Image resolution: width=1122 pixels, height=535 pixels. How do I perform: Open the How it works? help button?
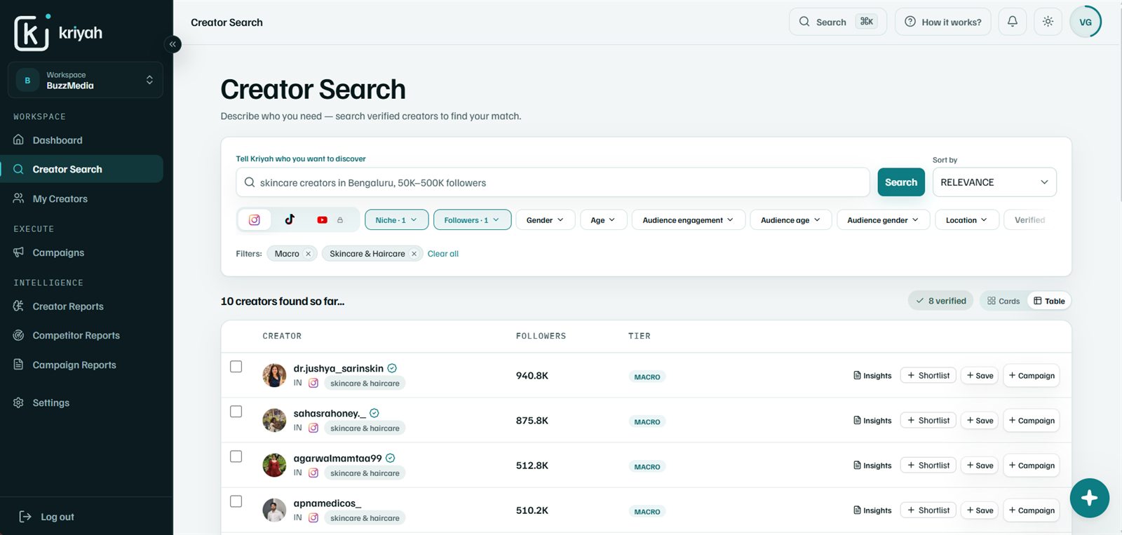click(x=942, y=22)
